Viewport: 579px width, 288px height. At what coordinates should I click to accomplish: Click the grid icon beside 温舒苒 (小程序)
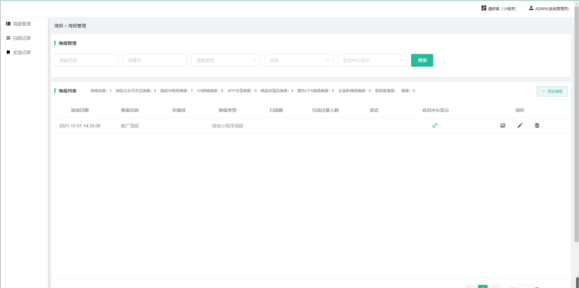point(484,8)
